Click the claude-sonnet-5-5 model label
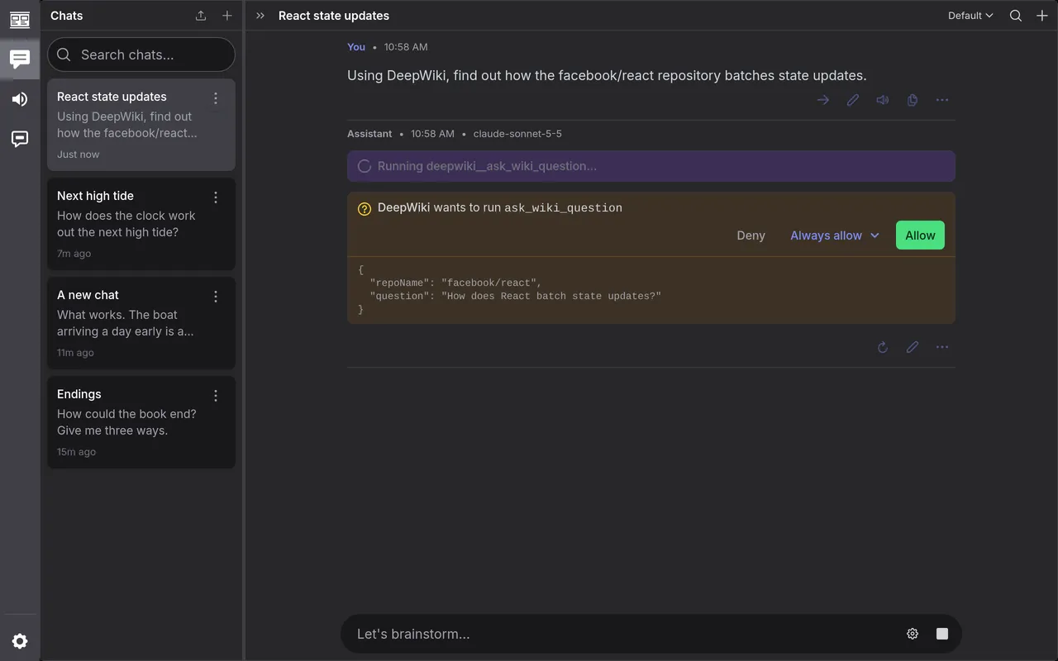This screenshot has width=1058, height=661. pos(517,134)
